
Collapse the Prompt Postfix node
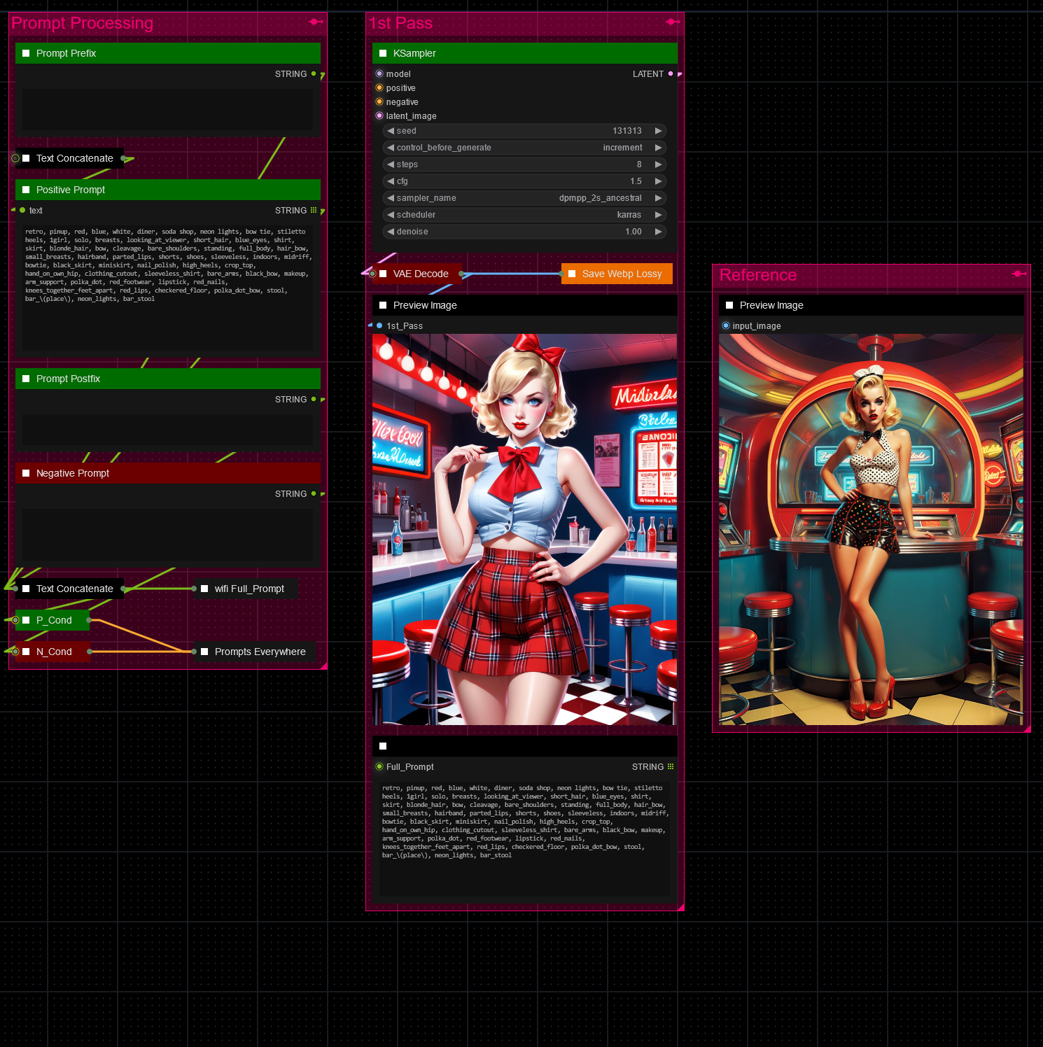click(x=26, y=379)
